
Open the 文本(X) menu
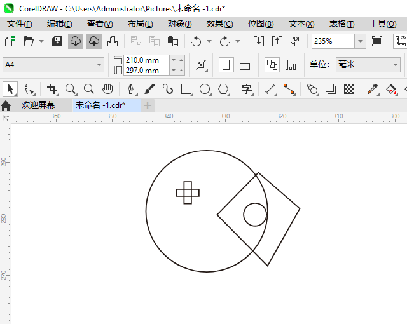[x=301, y=24]
